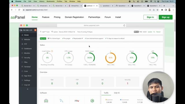
Task: Open the Chrome extensions puzzle icon
Action: point(162,10)
